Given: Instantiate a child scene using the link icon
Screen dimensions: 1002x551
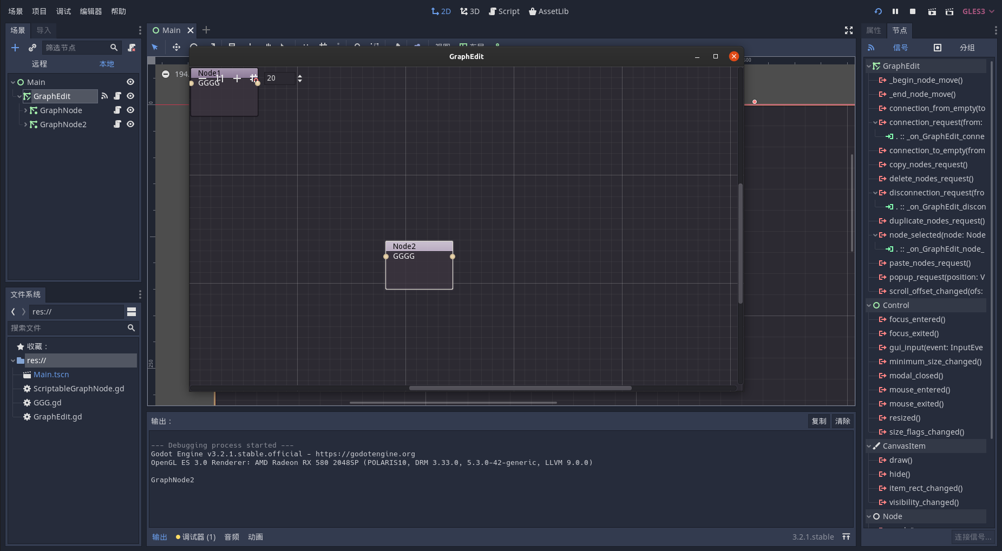Looking at the screenshot, I should coord(32,48).
